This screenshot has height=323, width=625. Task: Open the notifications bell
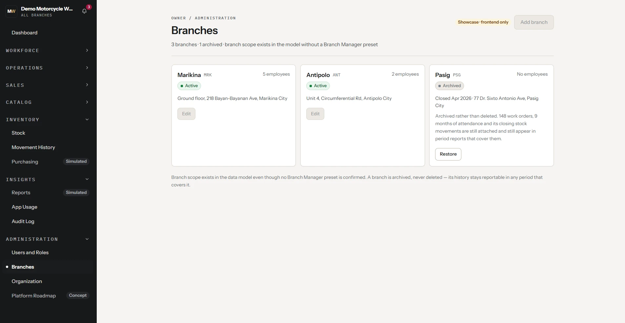(85, 11)
